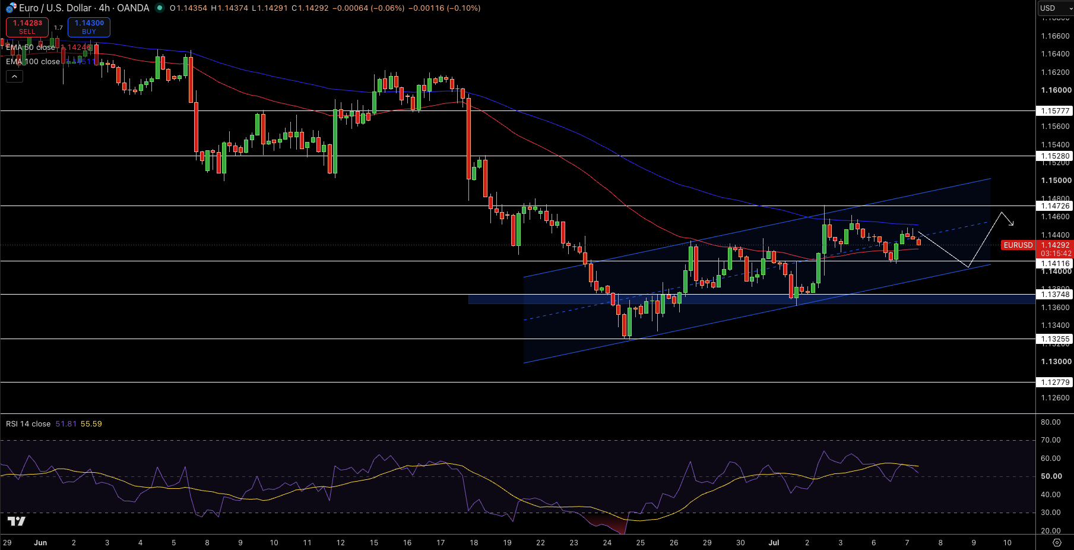The width and height of the screenshot is (1074, 550).
Task: Click the change value −0.00116 (−0.10%)
Action: tap(445, 8)
